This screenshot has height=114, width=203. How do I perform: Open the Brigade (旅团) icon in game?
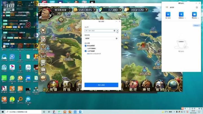tap(160, 85)
